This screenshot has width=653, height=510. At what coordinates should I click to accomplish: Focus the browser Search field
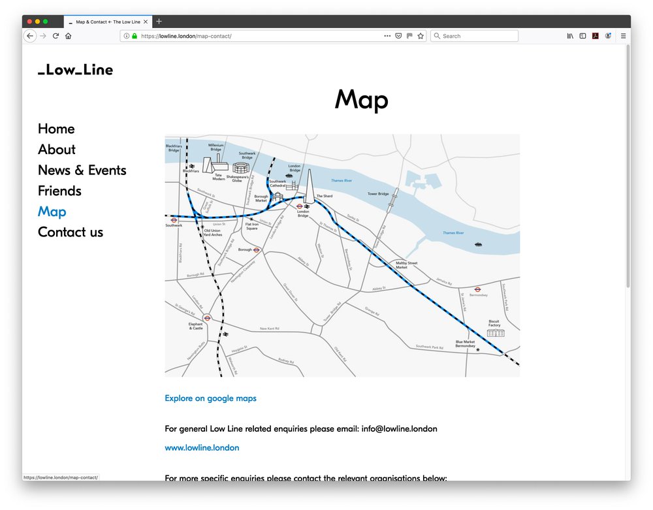pos(474,36)
